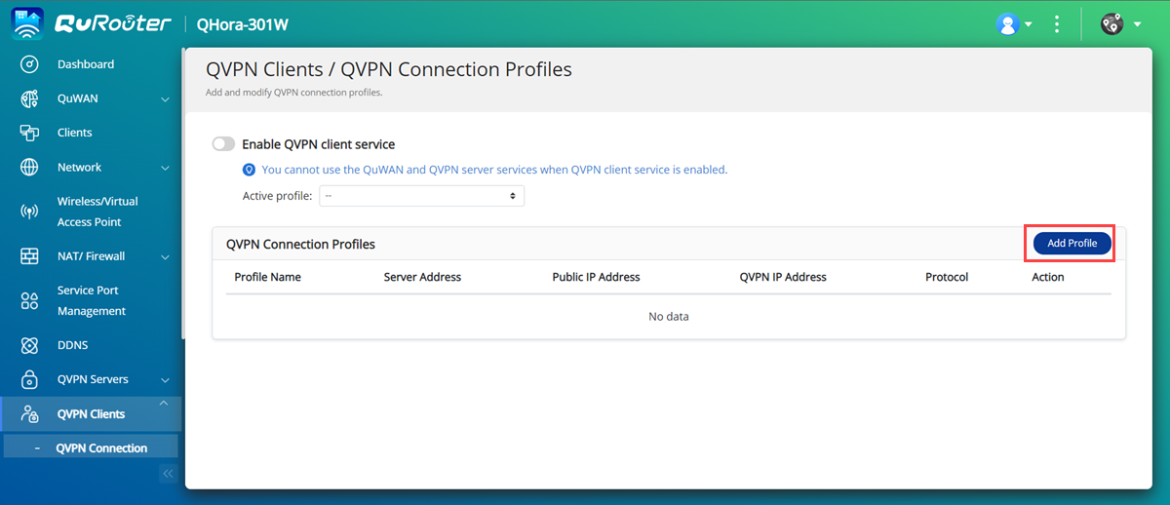Image resolution: width=1170 pixels, height=505 pixels.
Task: Open the gauge settings icon at top right
Action: pos(1111,24)
